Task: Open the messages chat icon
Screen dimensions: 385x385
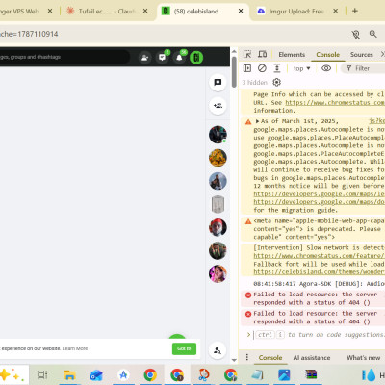Action: (x=163, y=58)
